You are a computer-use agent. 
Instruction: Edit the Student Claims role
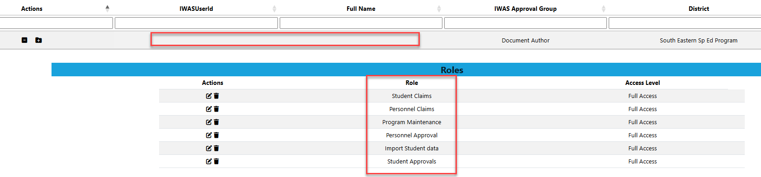(209, 96)
